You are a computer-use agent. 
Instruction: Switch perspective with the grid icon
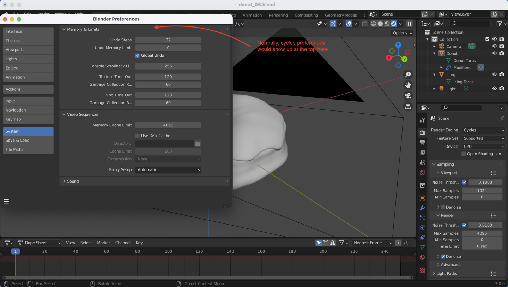408,106
